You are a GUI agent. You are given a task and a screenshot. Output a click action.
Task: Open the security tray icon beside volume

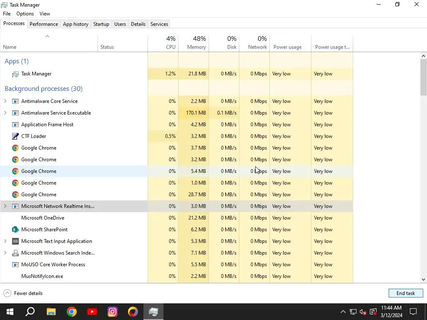click(x=373, y=312)
